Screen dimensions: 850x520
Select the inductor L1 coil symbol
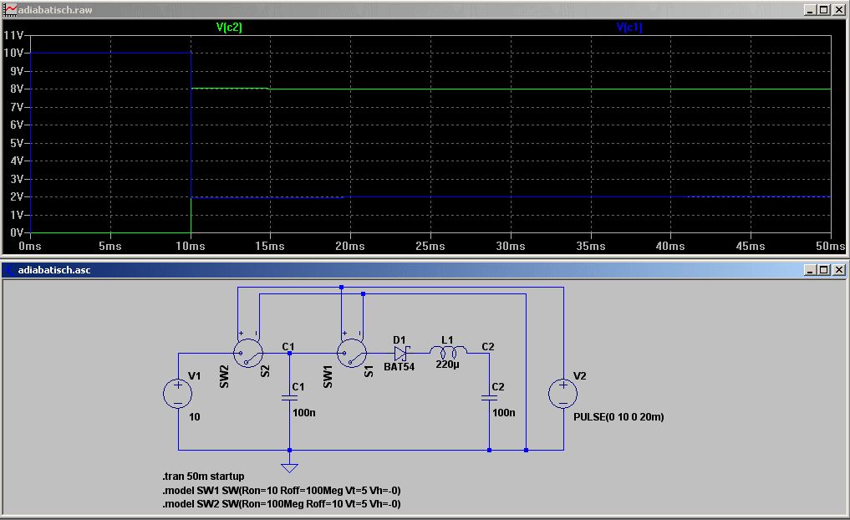point(449,352)
